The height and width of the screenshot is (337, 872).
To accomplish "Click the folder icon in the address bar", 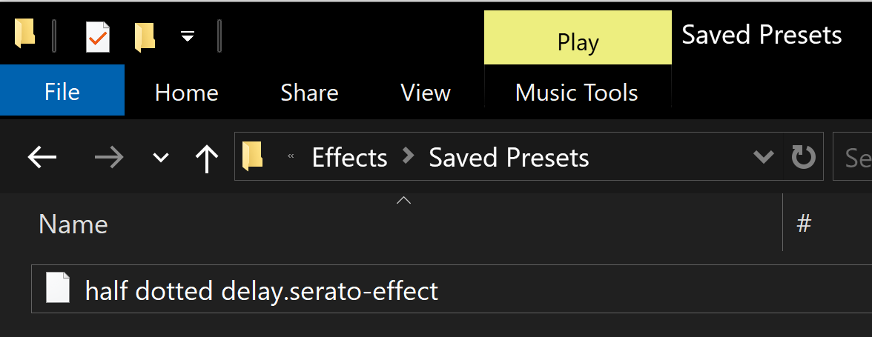I will tap(252, 156).
